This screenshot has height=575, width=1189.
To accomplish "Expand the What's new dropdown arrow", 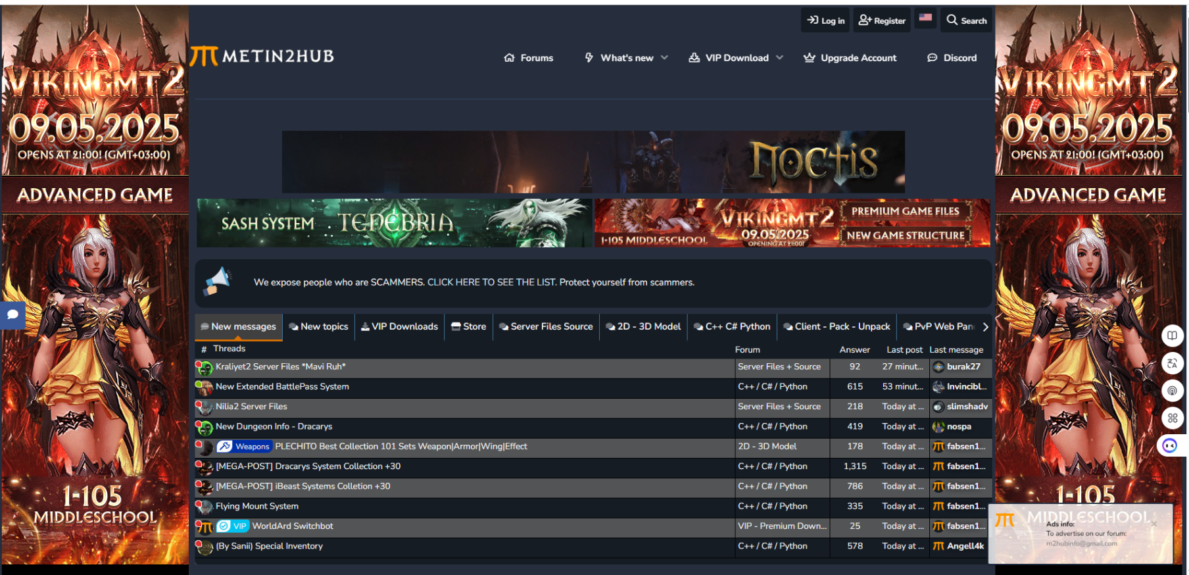I will (664, 58).
